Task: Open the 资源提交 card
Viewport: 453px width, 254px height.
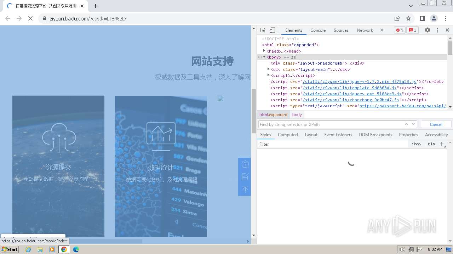Action: [58, 166]
